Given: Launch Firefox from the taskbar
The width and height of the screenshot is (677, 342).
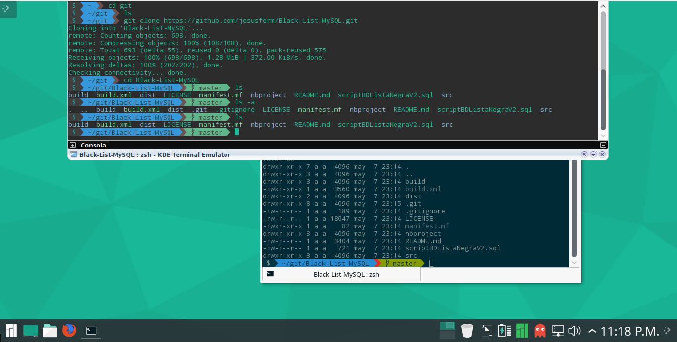Looking at the screenshot, I should point(69,330).
